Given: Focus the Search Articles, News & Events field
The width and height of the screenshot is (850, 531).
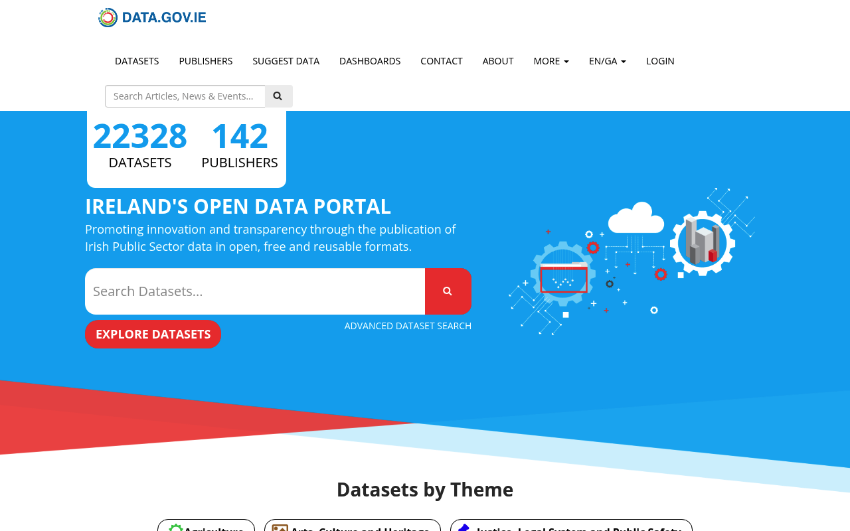Looking at the screenshot, I should [185, 96].
